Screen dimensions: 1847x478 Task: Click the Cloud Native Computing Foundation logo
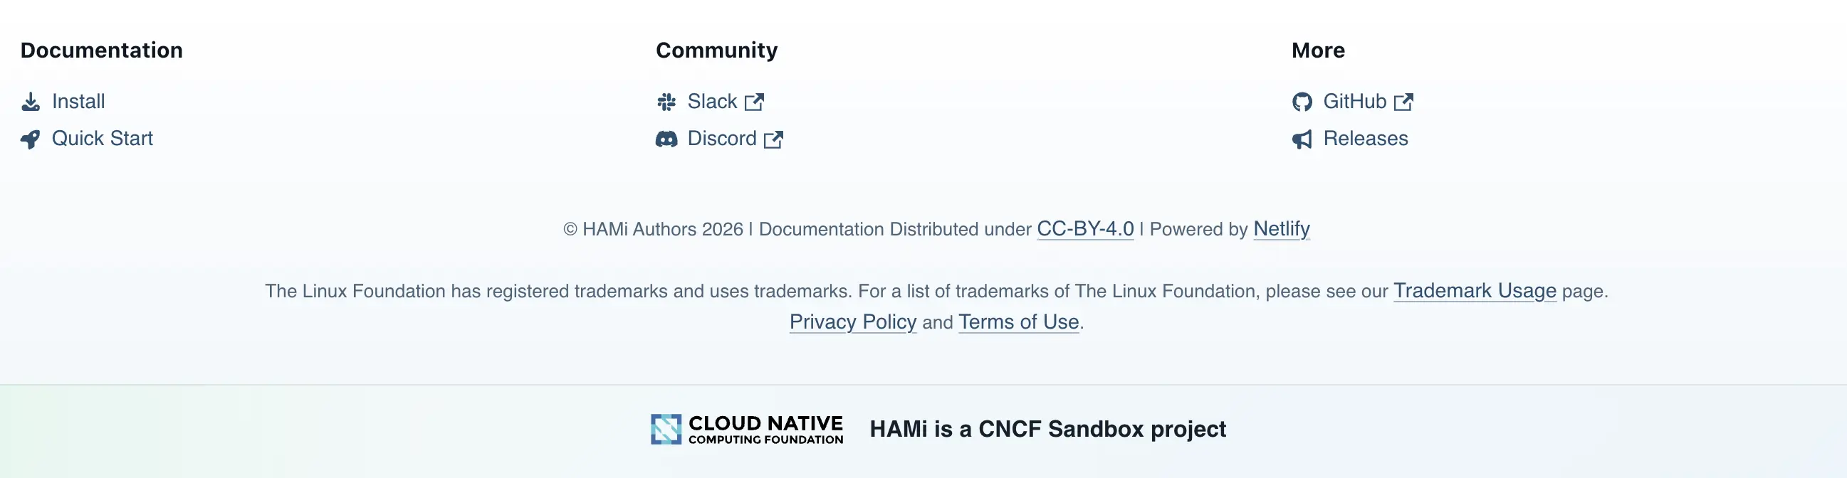point(747,429)
